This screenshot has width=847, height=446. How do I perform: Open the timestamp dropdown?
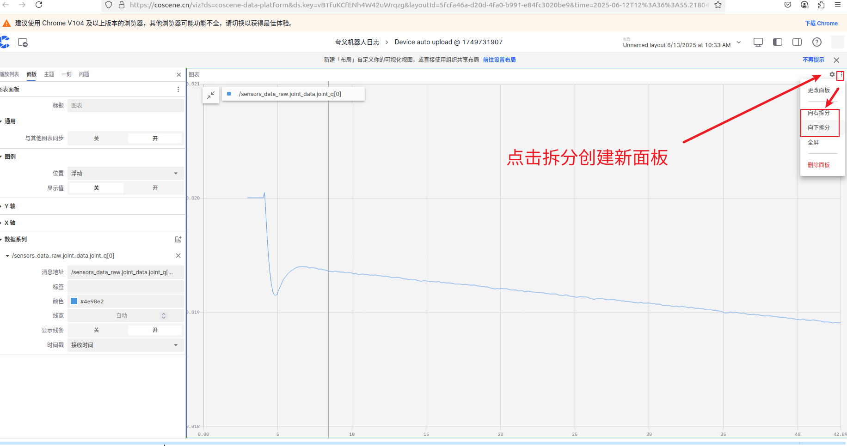[125, 345]
